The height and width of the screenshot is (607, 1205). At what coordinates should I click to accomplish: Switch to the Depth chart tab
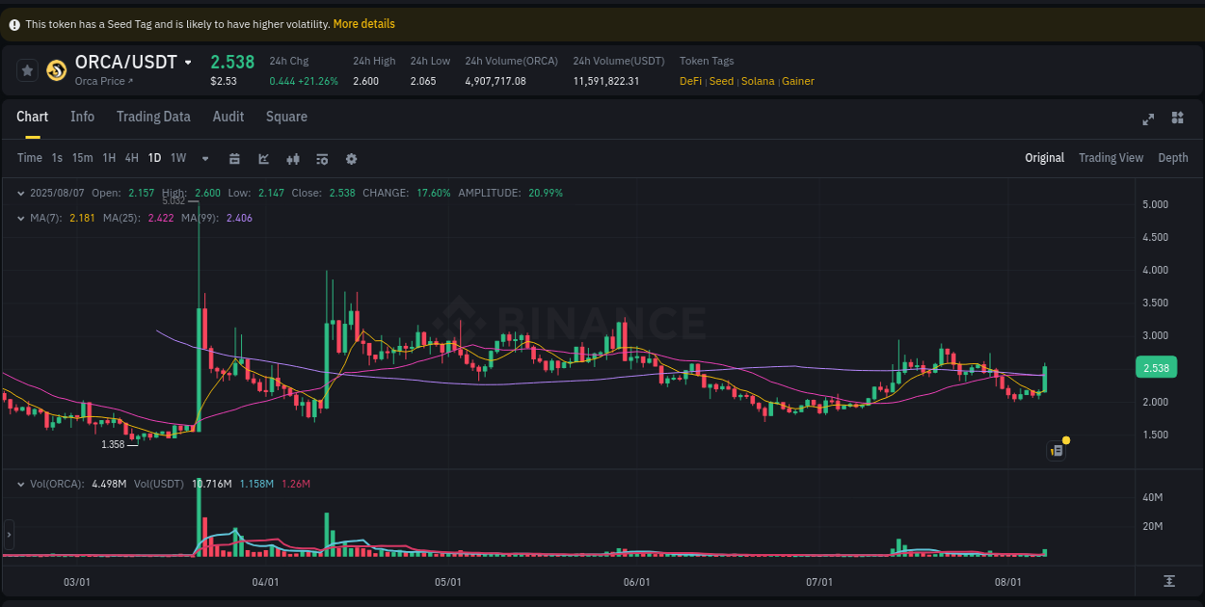(1173, 157)
